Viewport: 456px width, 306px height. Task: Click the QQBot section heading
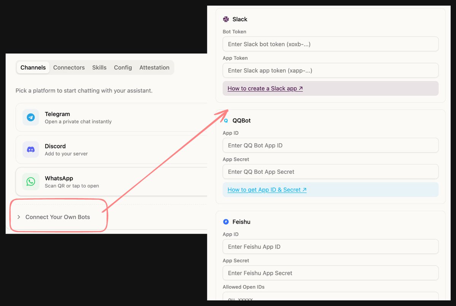pyautogui.click(x=242, y=120)
